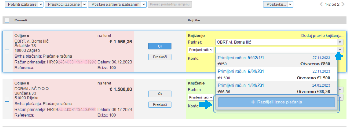Click the Preskoči izabrane button
Screen dimensions: 349x132
[63, 4]
